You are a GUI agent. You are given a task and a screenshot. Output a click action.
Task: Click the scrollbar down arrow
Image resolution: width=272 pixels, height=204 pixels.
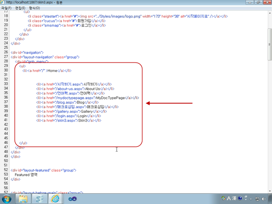[270, 191]
